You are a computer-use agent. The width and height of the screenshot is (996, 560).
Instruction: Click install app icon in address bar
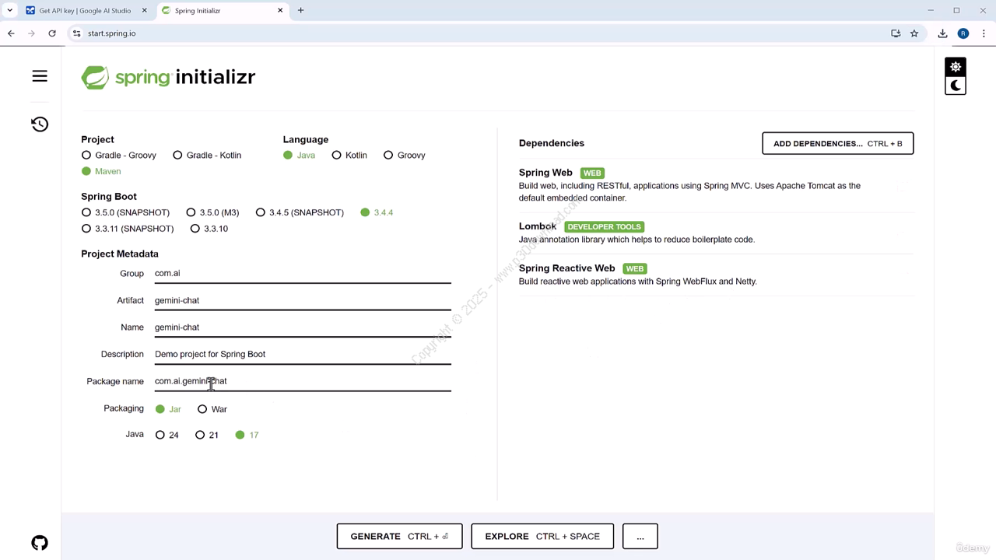pos(896,33)
